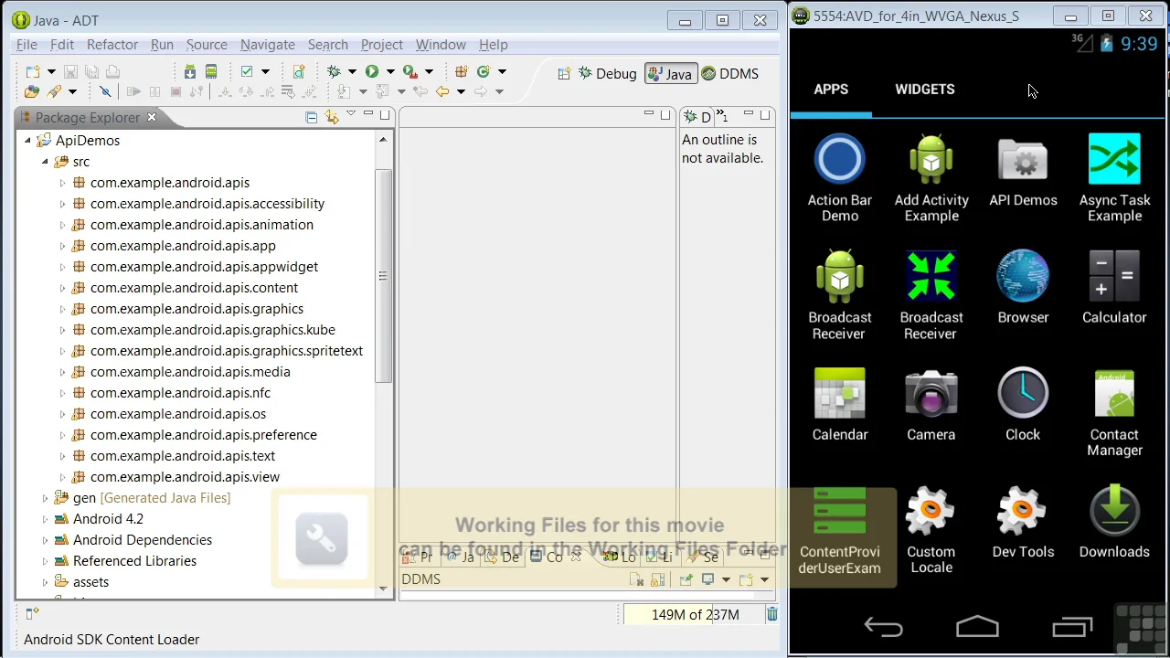
Task: Switch to the DDMS perspective
Action: click(729, 74)
